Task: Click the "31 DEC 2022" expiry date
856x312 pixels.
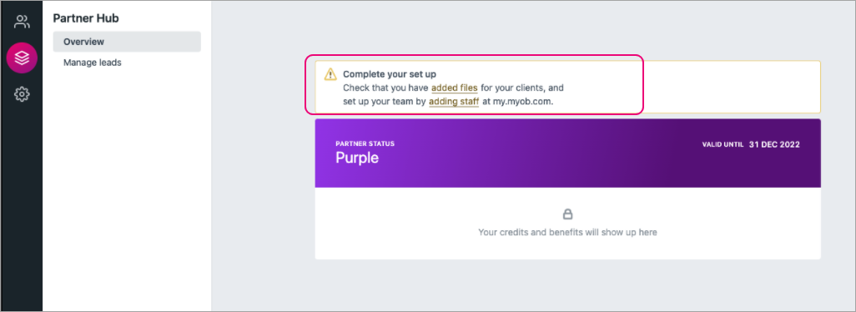Action: click(774, 144)
